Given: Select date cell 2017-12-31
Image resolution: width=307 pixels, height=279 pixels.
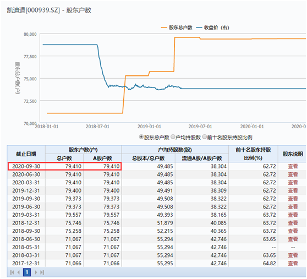Looking at the screenshot, I should point(26,264).
